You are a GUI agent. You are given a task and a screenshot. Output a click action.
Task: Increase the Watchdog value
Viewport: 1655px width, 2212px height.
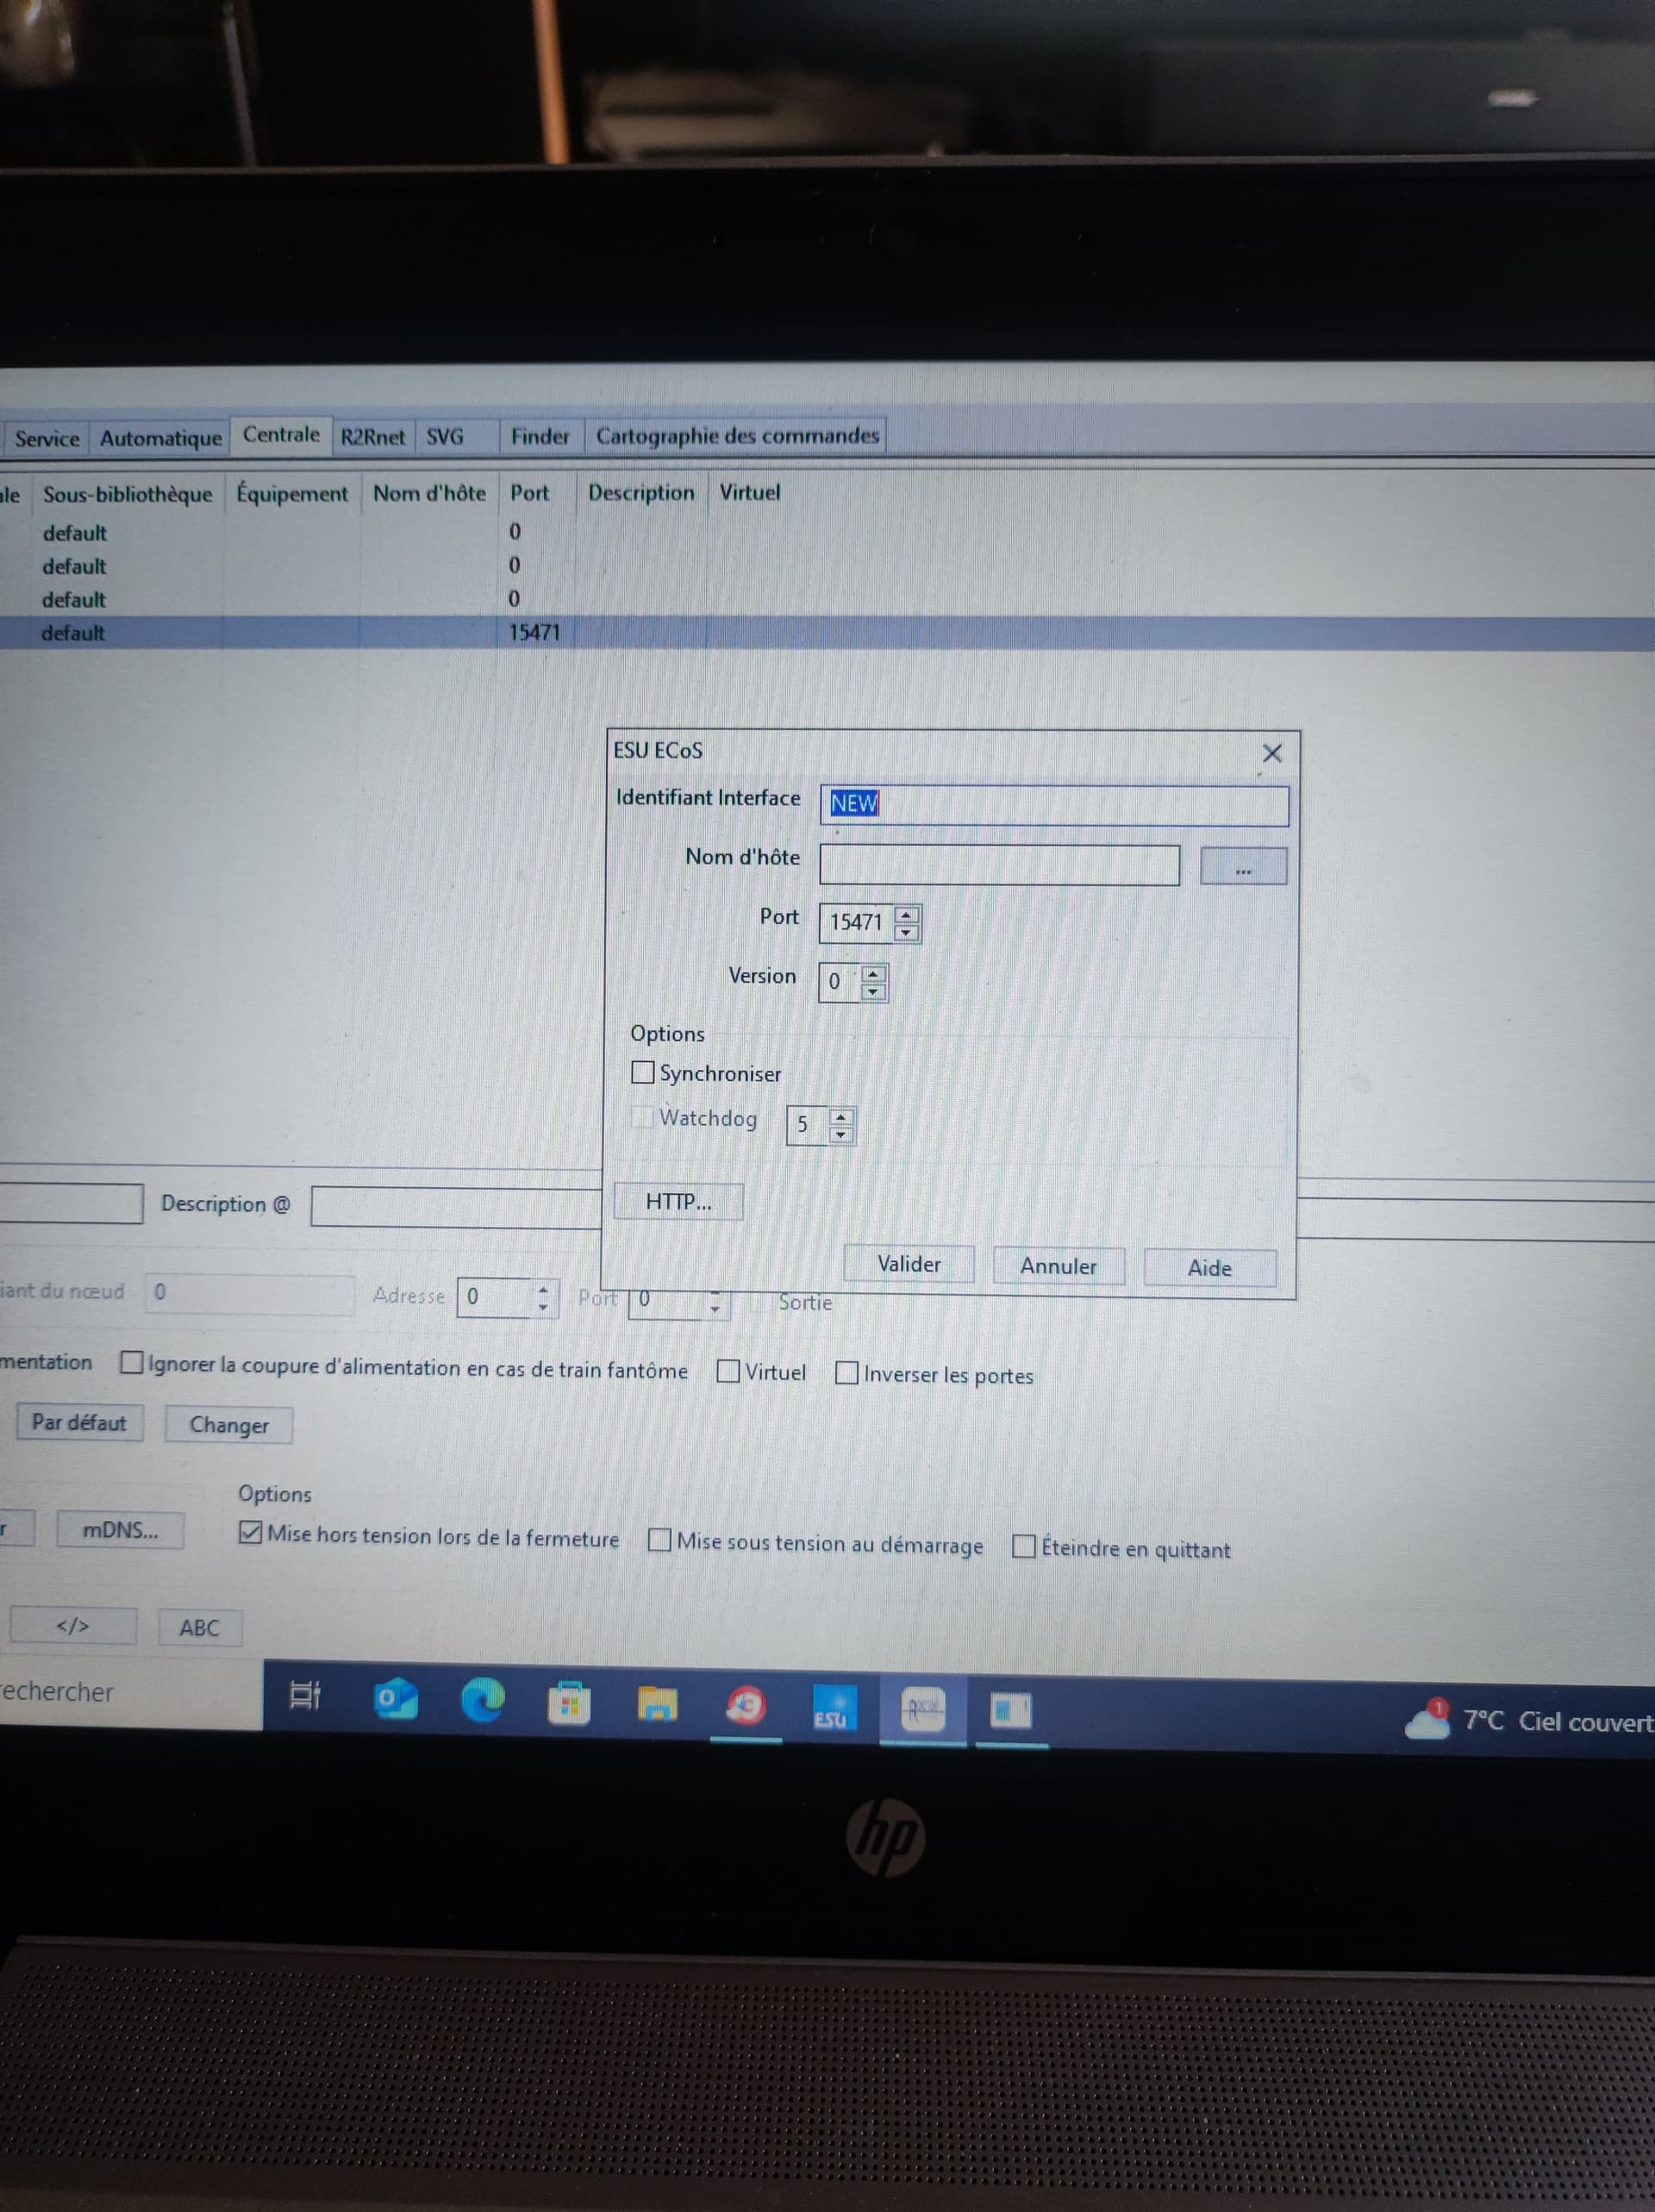(x=841, y=1117)
